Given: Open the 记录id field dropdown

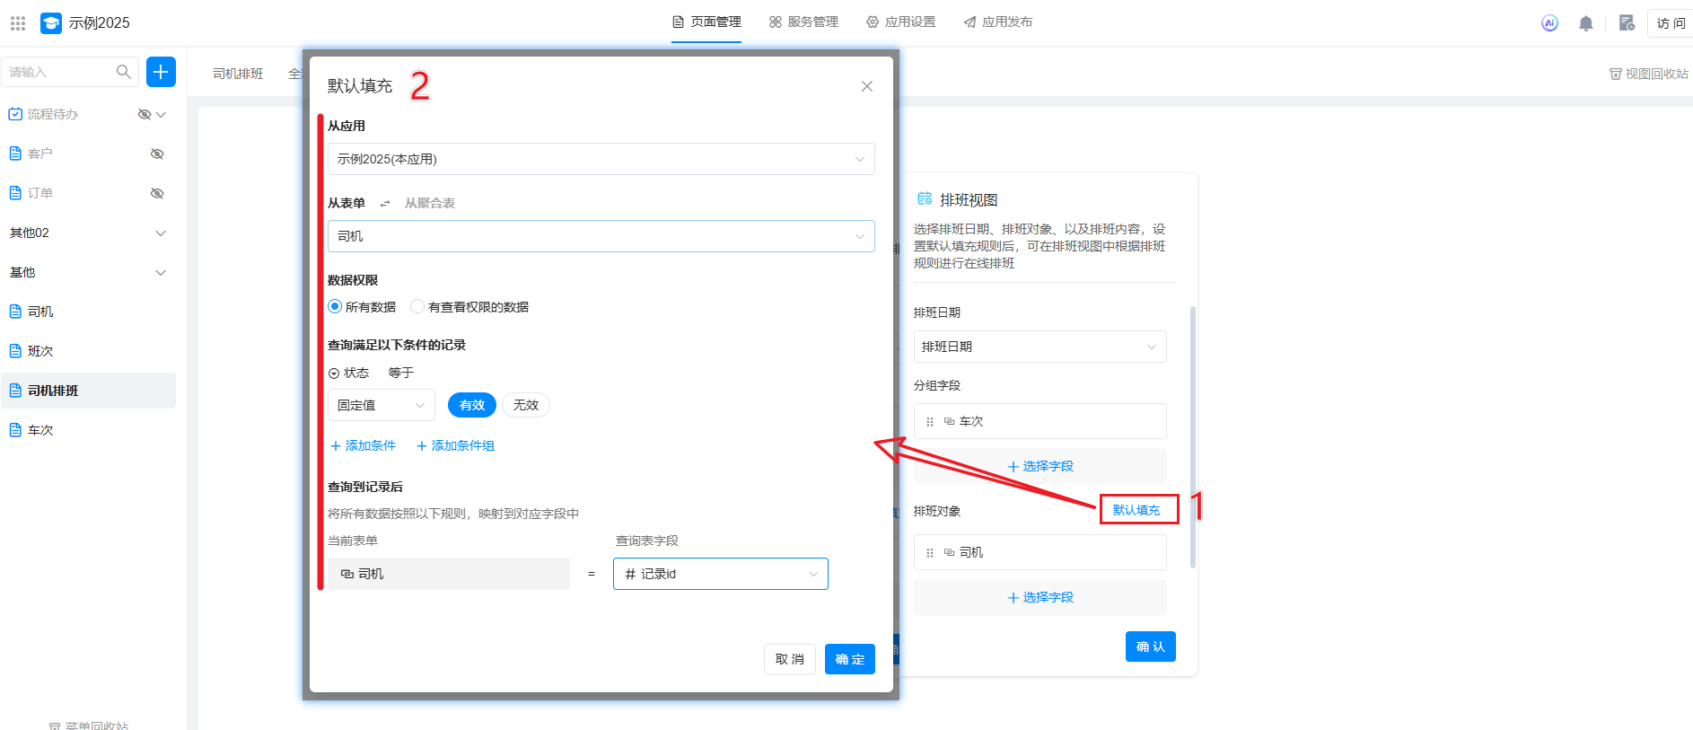Looking at the screenshot, I should pyautogui.click(x=720, y=574).
